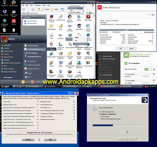Screen dimensions: 157x147
Task: Toggle Mozilla Firefox v31.0 checkbox
Action: pyautogui.click(x=38, y=105)
